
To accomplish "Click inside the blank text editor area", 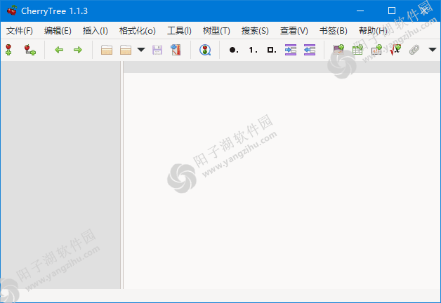I will pyautogui.click(x=282, y=181).
